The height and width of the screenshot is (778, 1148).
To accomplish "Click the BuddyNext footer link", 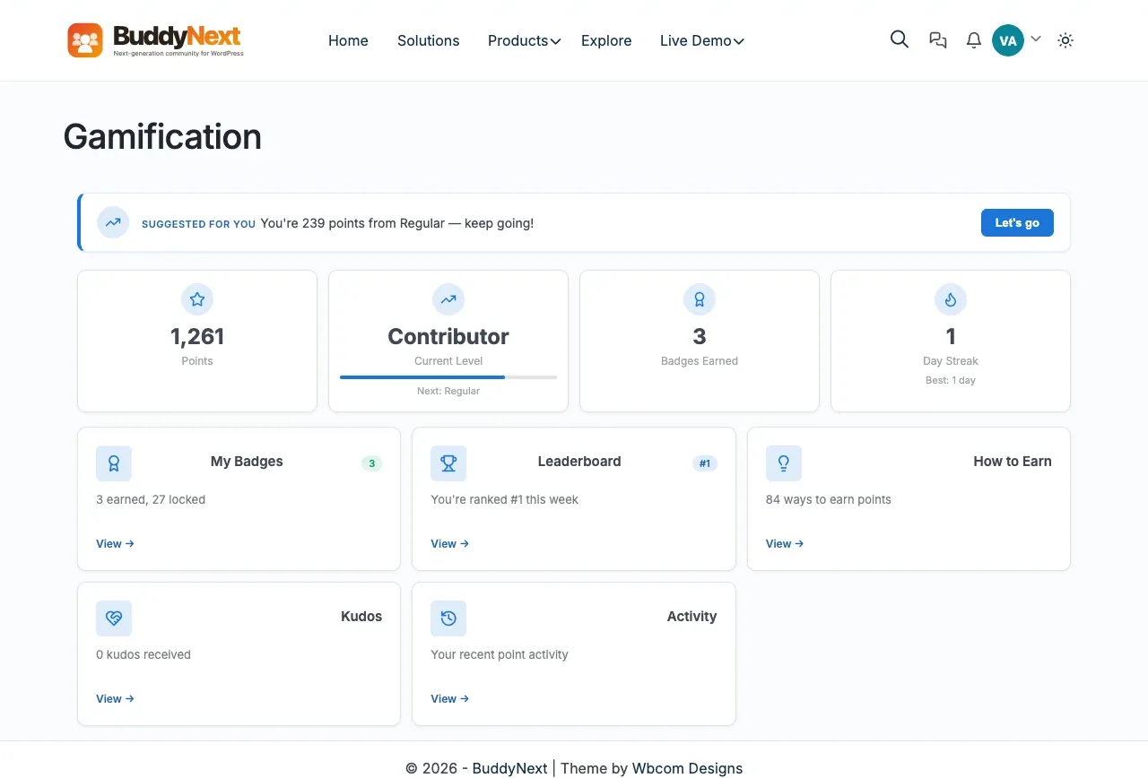I will pos(510,768).
